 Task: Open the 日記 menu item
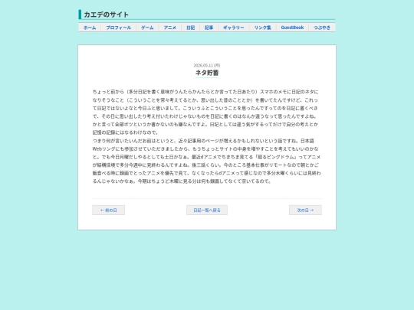tap(190, 28)
